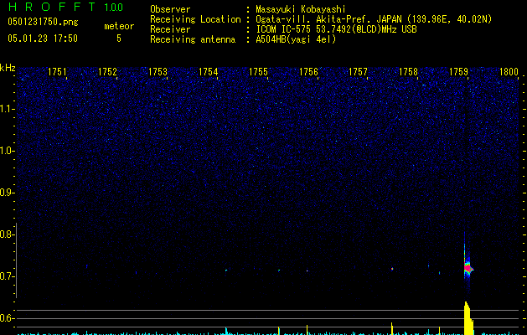Select the antenna text A504HB(yagi 4el)
Viewport: 527px width, 335px height.
296,39
